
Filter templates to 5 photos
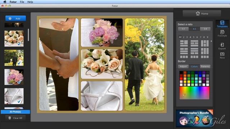[194, 37]
